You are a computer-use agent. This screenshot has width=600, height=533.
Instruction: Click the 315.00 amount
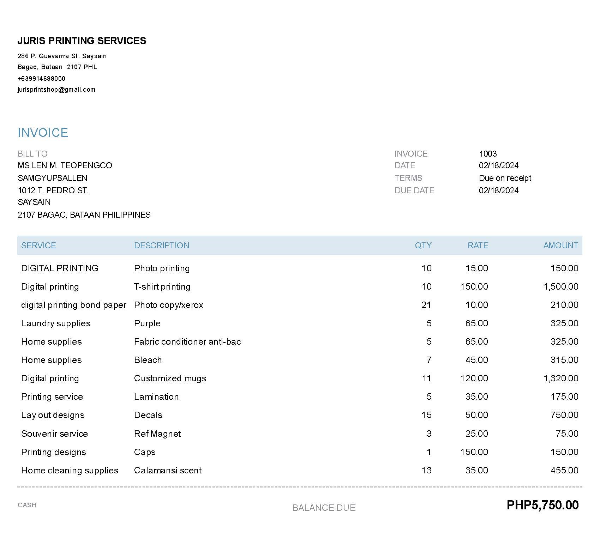click(564, 360)
